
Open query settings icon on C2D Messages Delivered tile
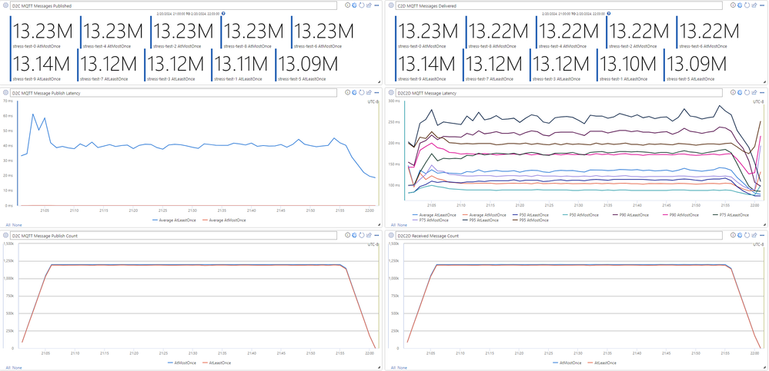[x=740, y=5]
